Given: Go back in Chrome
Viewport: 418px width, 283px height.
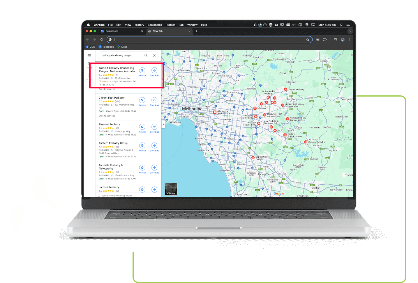Looking at the screenshot, I should click(87, 40).
